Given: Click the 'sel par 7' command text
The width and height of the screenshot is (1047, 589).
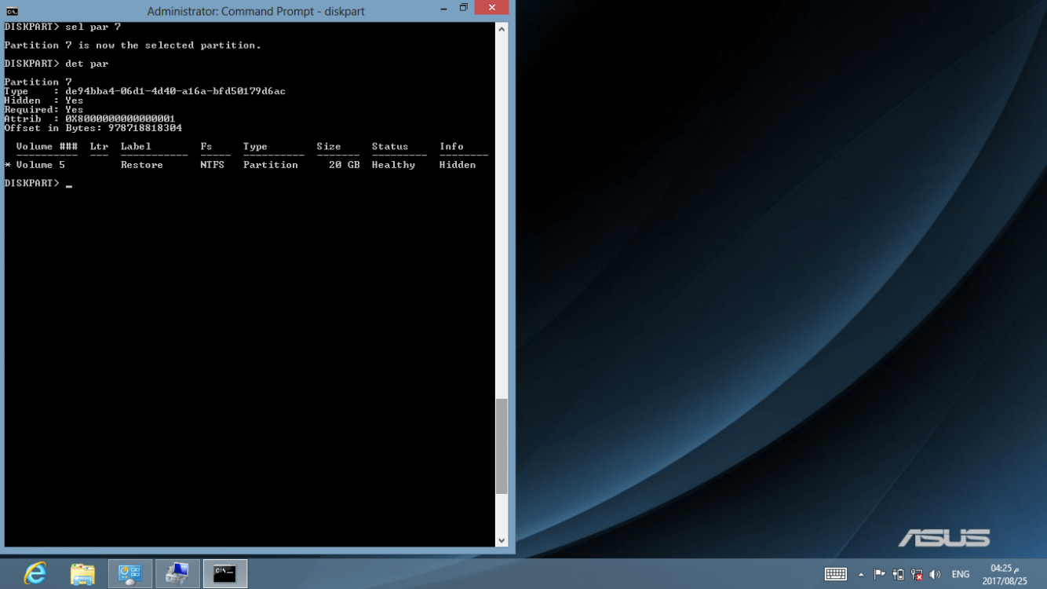Looking at the screenshot, I should point(93,27).
